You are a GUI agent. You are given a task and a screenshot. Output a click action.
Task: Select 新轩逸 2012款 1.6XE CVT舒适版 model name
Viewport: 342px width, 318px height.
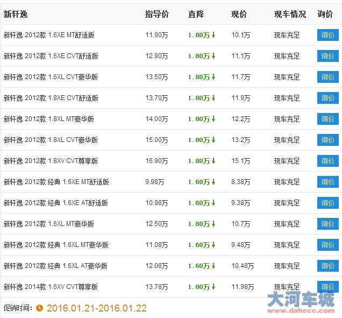[x=51, y=56]
